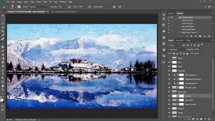Select the Move tool
215x121 pixels.
tap(3, 16)
